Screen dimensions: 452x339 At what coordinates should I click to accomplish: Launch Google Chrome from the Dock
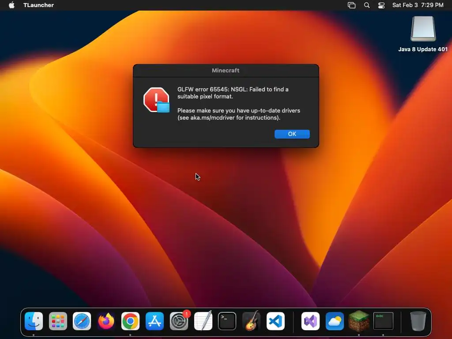coord(130,321)
